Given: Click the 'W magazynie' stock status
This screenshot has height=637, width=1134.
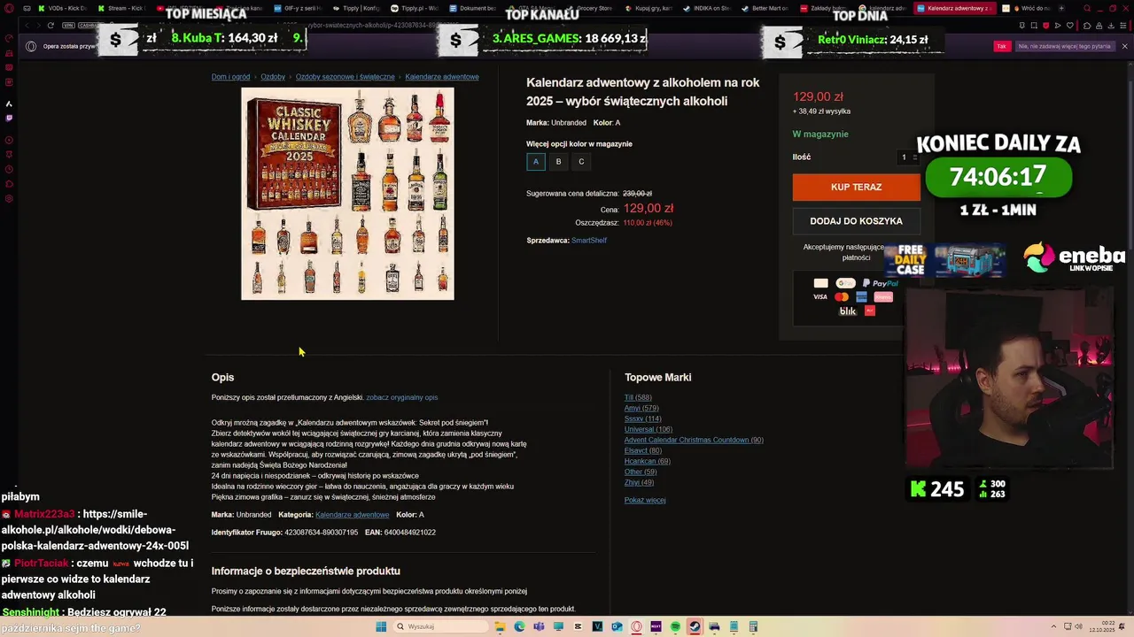Looking at the screenshot, I should pos(820,134).
